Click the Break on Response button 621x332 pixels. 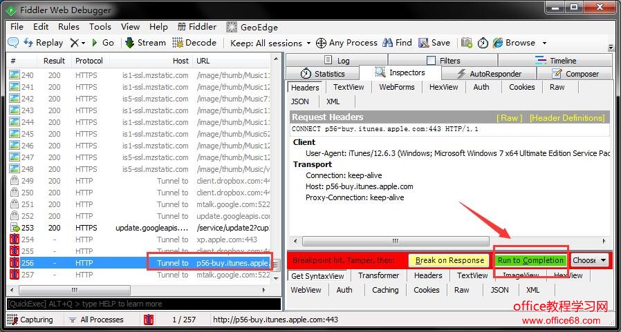click(449, 260)
